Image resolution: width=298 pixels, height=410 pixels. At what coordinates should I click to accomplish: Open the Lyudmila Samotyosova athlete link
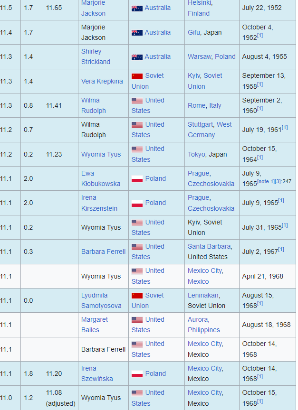pos(101,300)
